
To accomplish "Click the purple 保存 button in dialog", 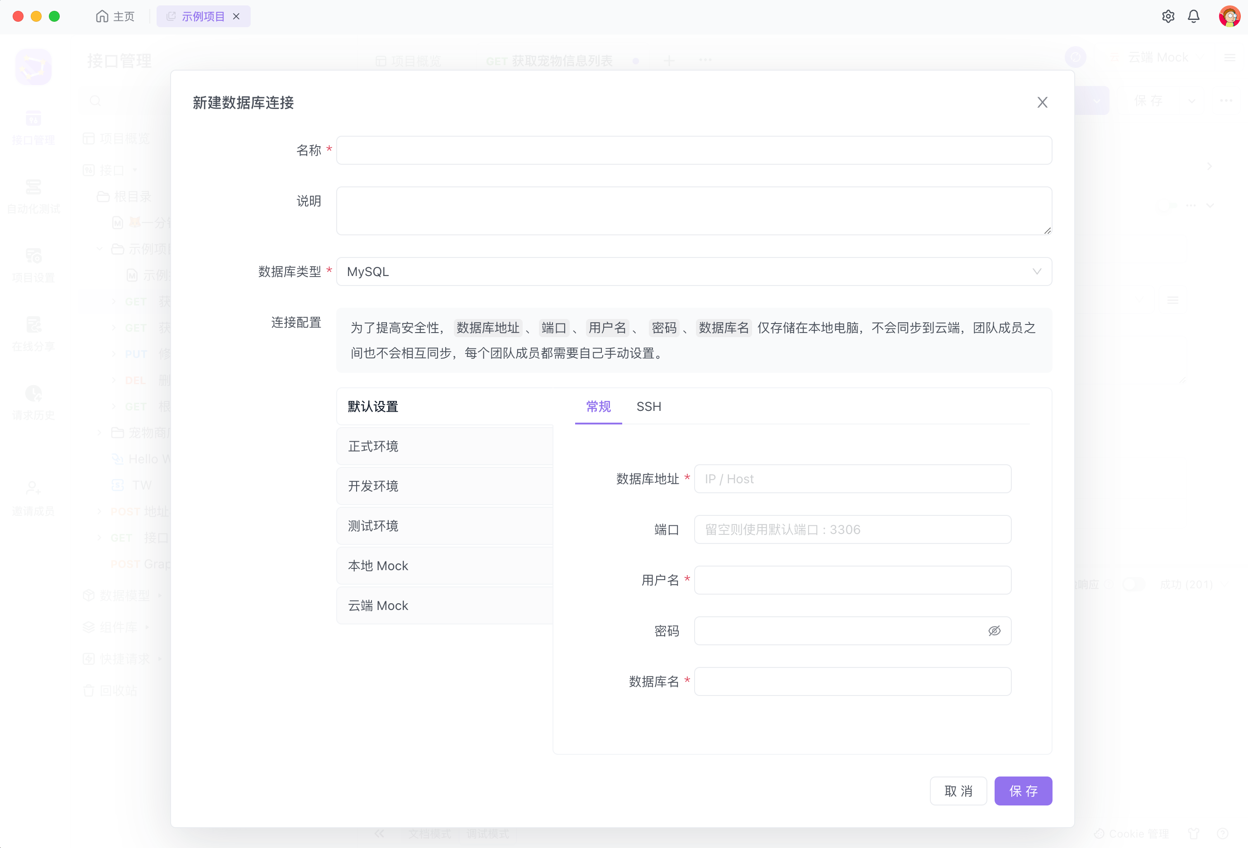I will click(1023, 791).
